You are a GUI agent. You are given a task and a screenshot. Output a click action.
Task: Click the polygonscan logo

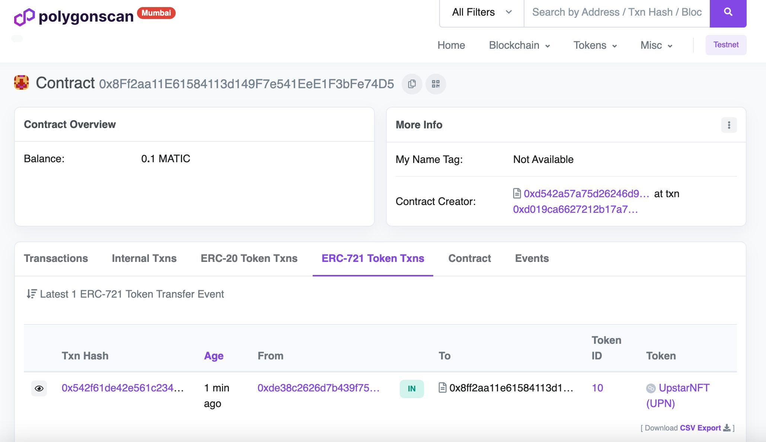tap(74, 17)
